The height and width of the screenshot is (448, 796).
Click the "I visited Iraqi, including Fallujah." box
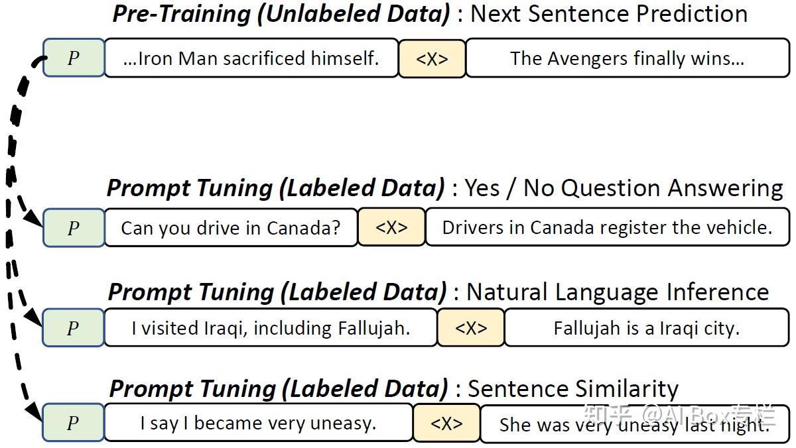click(x=270, y=327)
